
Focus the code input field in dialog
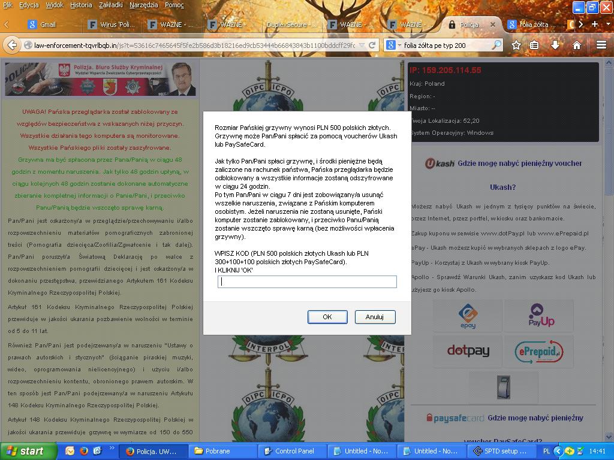click(x=307, y=282)
